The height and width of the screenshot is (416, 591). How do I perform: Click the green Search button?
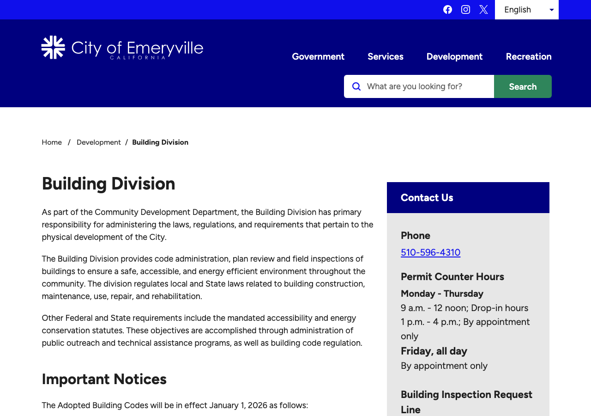point(523,86)
